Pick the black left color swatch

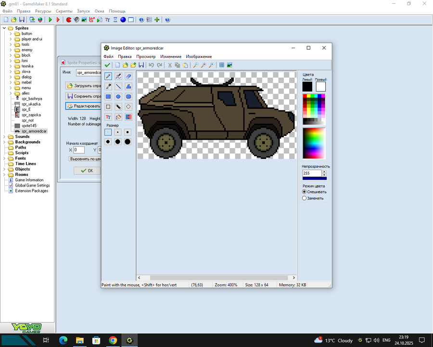307,86
